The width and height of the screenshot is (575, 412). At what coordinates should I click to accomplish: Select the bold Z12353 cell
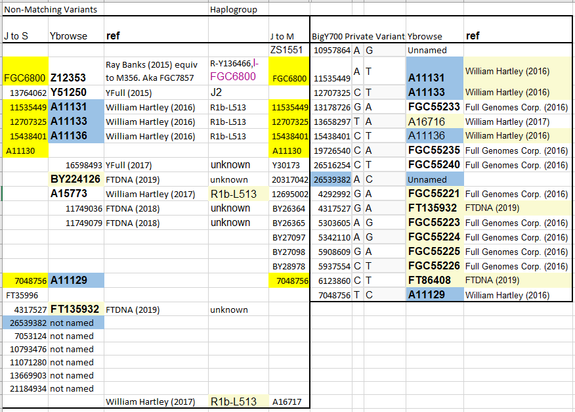pyautogui.click(x=76, y=71)
